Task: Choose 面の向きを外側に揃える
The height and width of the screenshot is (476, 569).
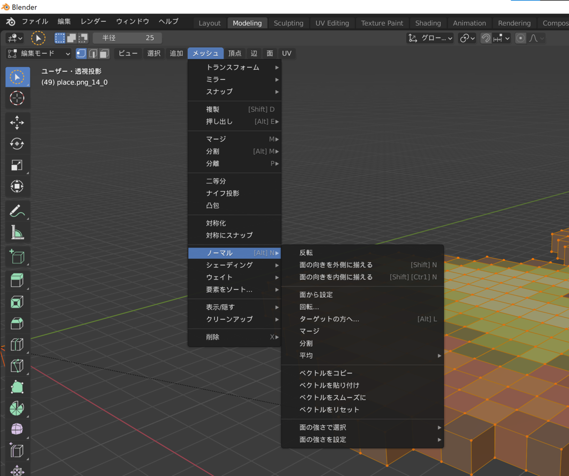Action: point(362,265)
